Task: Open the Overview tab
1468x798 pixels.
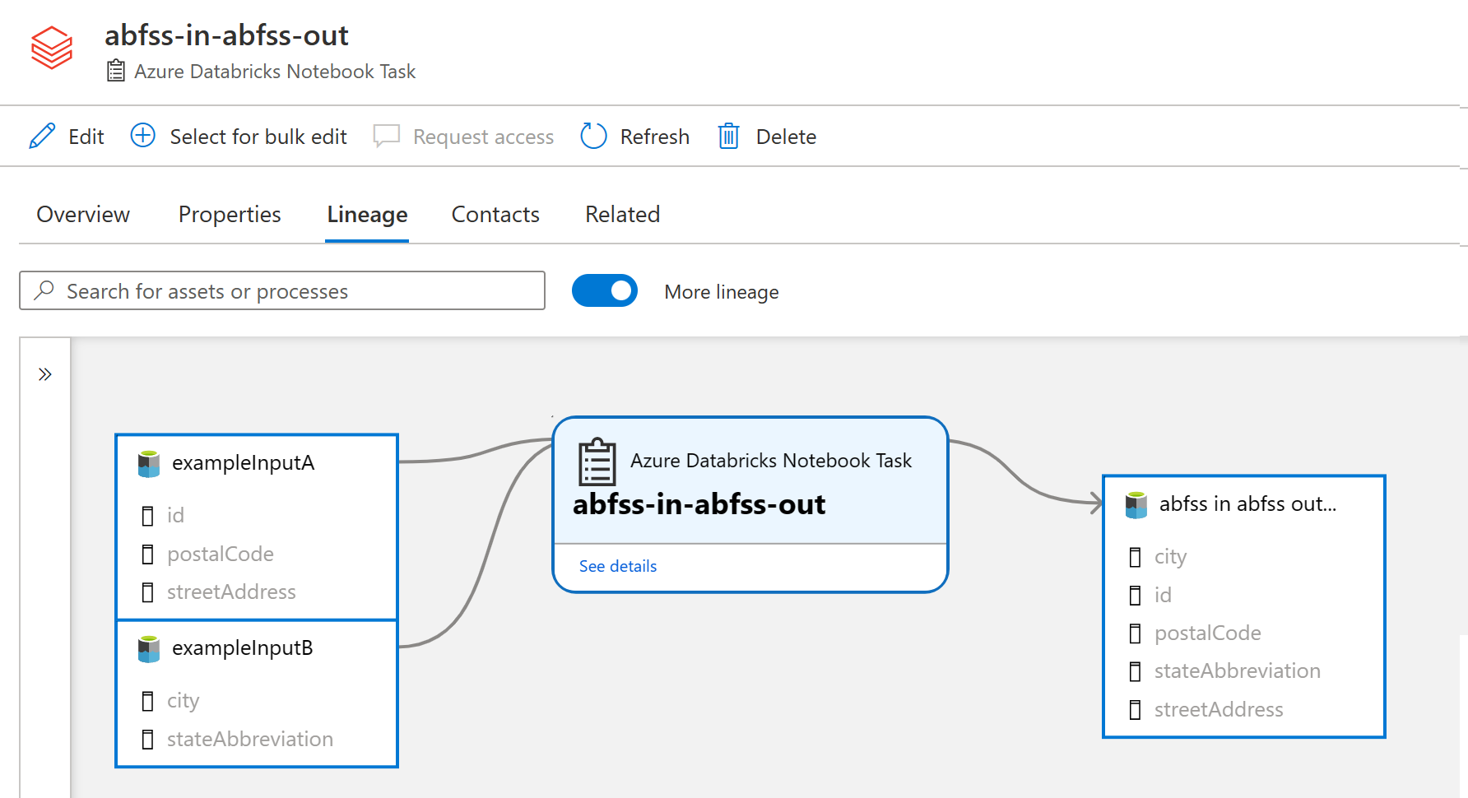Action: pyautogui.click(x=83, y=214)
